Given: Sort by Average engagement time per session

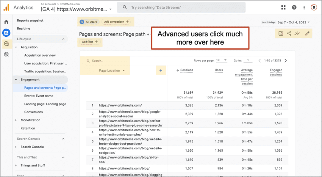Looking at the screenshot, I should tap(244, 77).
